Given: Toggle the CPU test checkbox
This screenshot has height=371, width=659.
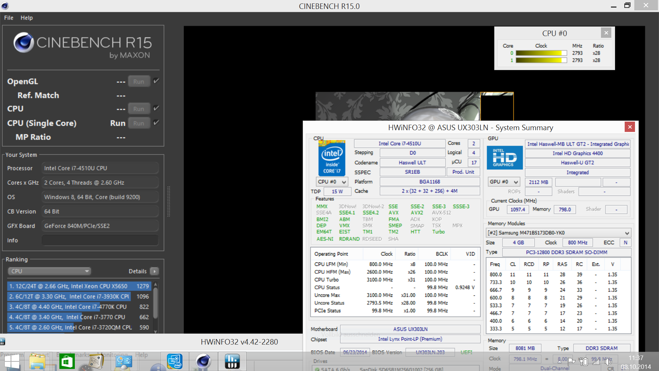Looking at the screenshot, I should click(156, 108).
